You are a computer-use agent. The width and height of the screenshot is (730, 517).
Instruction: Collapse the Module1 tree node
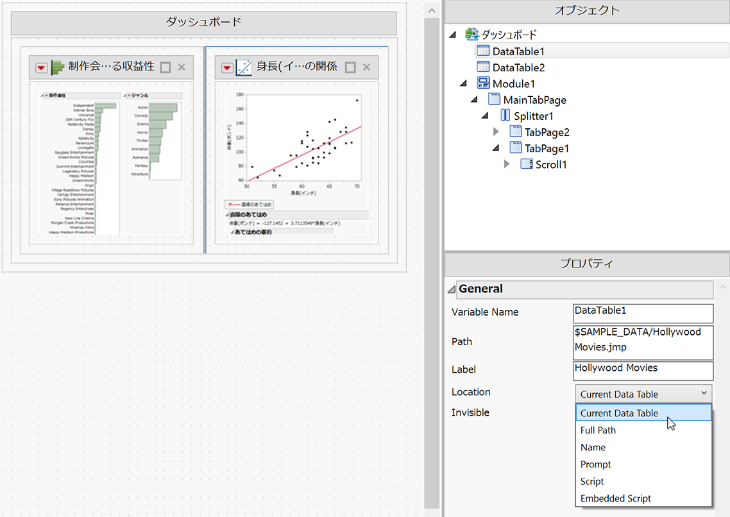click(463, 83)
